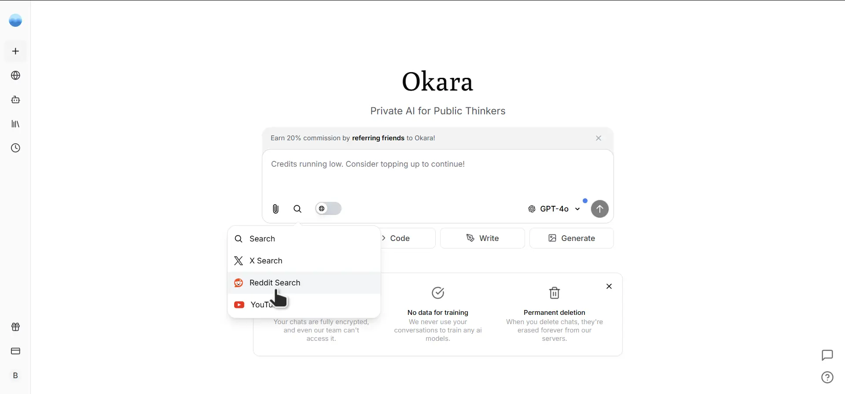This screenshot has height=394, width=845.
Task: Open the gift rewards icon
Action: point(15,327)
